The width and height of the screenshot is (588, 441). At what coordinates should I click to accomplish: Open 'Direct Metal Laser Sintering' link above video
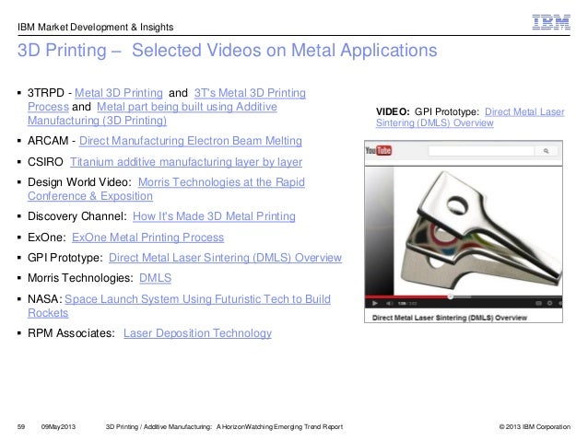pyautogui.click(x=524, y=111)
